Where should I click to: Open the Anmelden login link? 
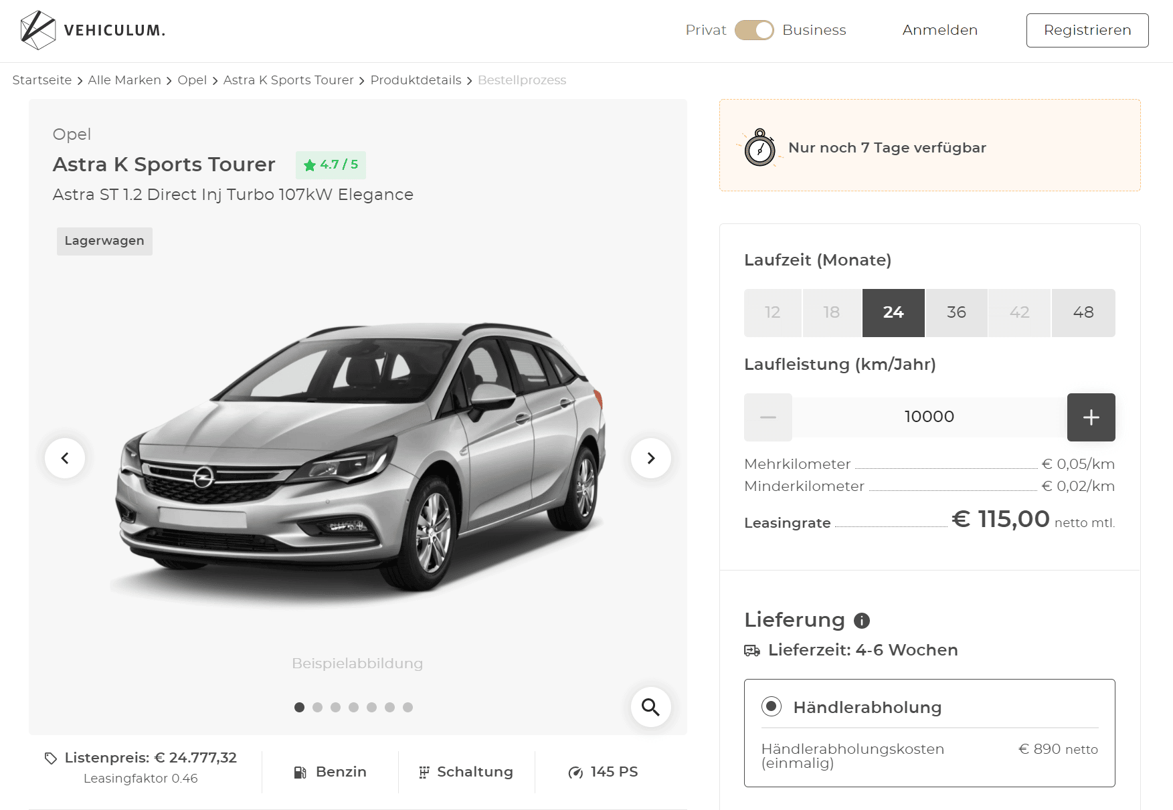coord(939,30)
